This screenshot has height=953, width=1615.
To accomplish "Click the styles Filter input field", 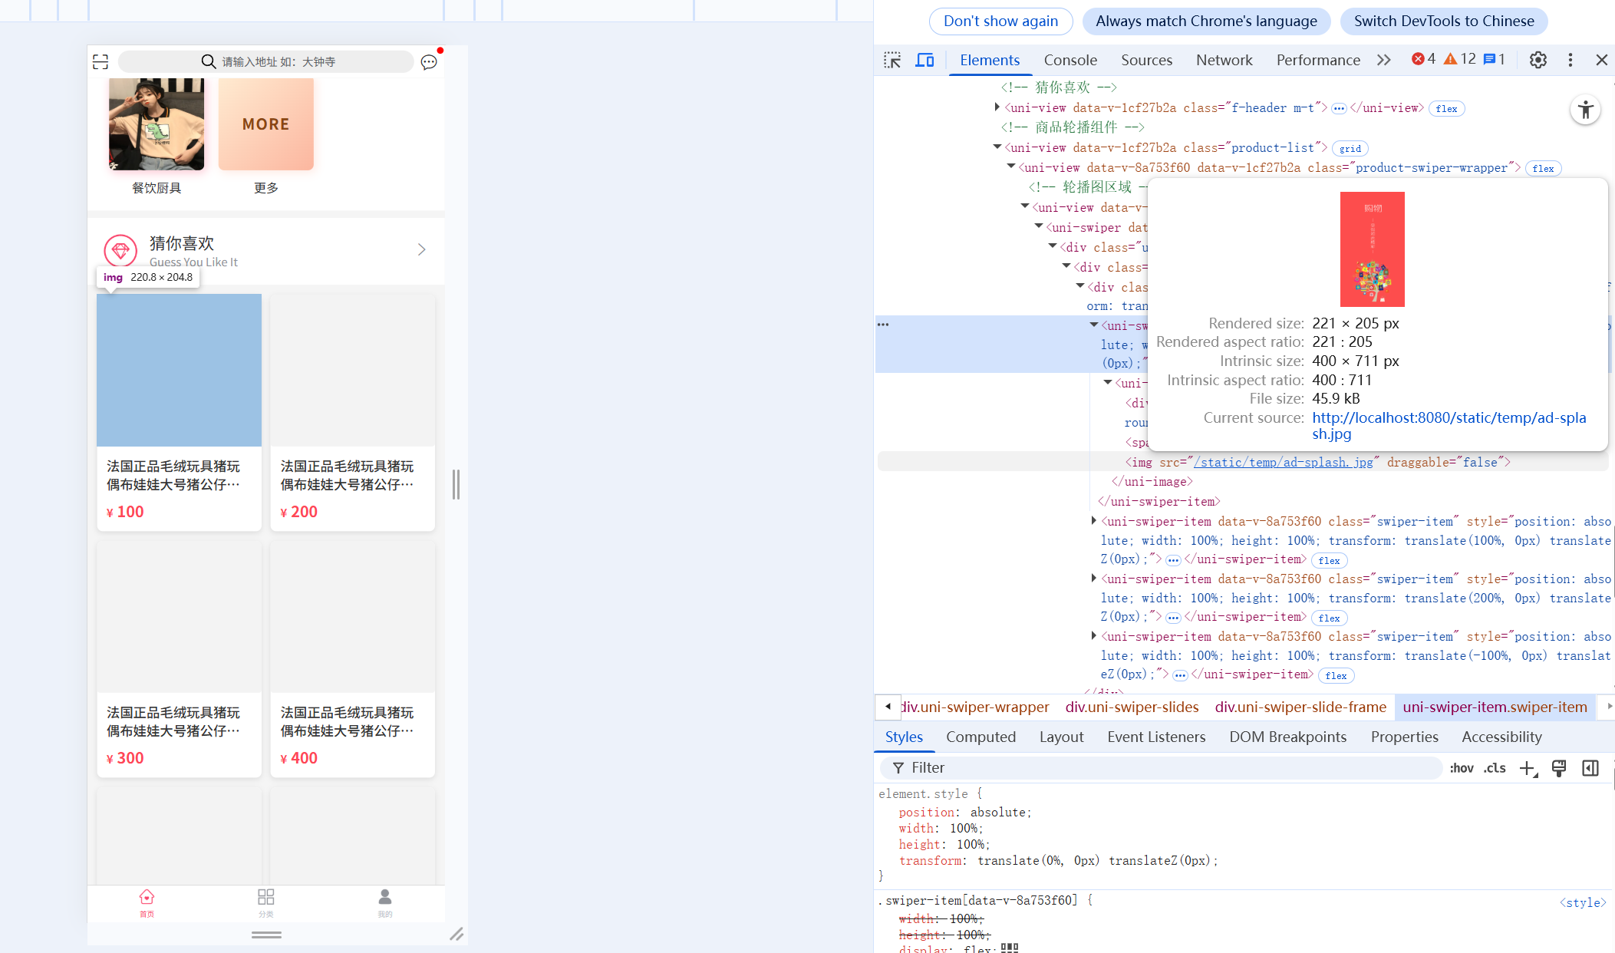I will 1166,768.
